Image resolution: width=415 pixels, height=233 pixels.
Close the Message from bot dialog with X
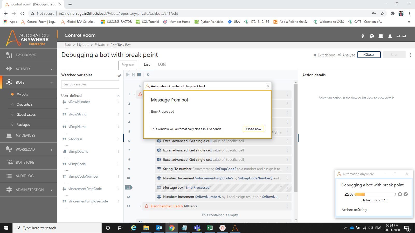click(268, 86)
